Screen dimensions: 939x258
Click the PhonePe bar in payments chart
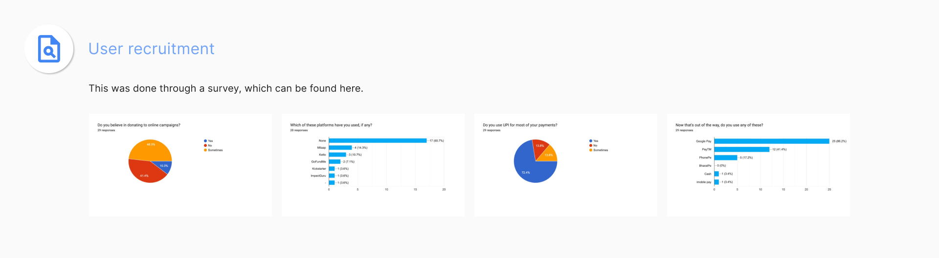coord(726,158)
